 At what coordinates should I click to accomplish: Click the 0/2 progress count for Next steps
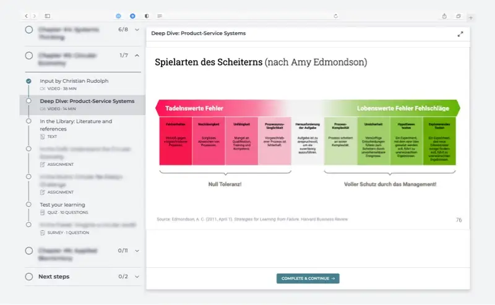pyautogui.click(x=123, y=277)
